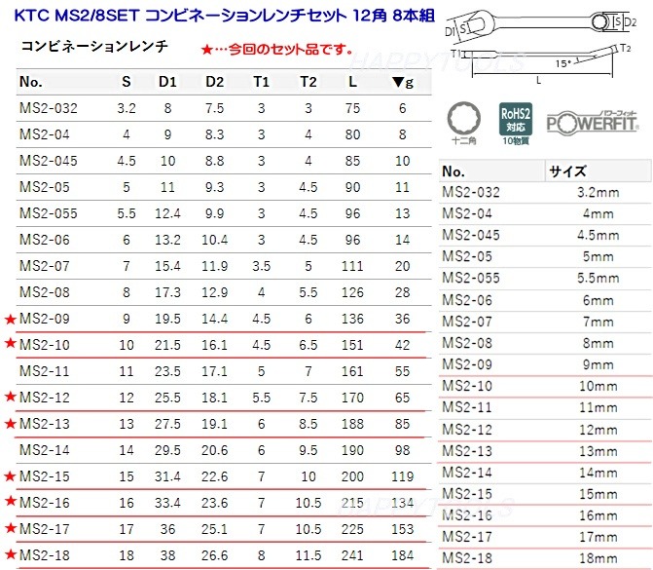Select MS2-14 in the main table
Screen dimensions: 653x570
coord(45,450)
